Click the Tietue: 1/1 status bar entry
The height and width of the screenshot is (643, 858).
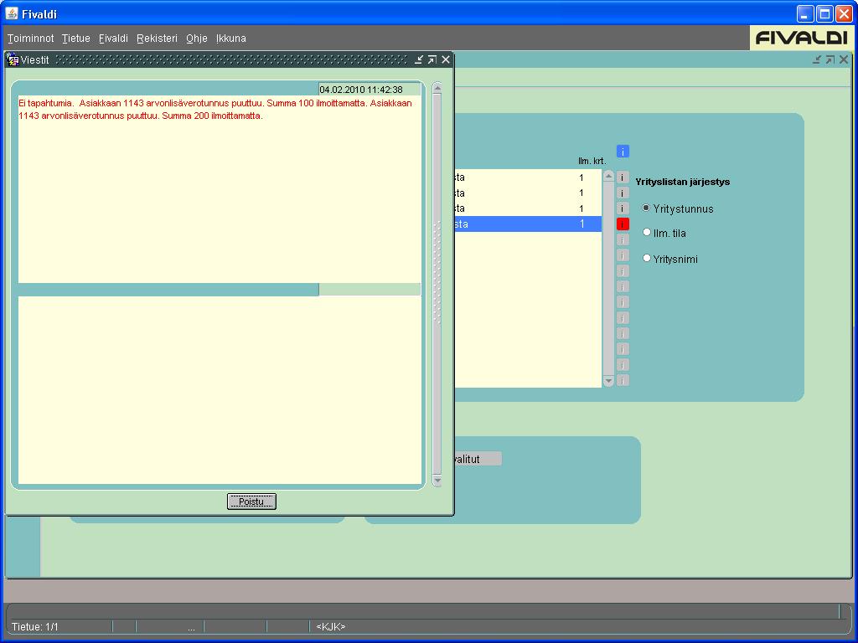(35, 626)
